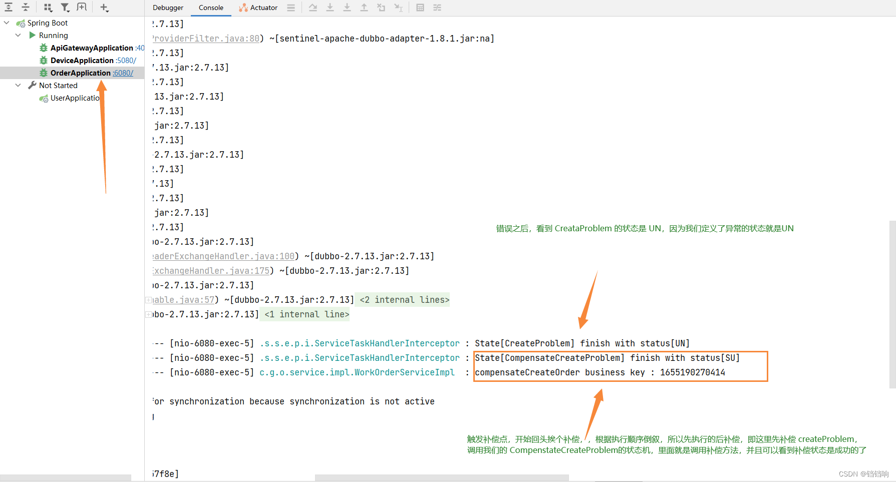Click the WorkOrderServiceImpl logger name
Screen dimensions: 896x482
(357, 372)
